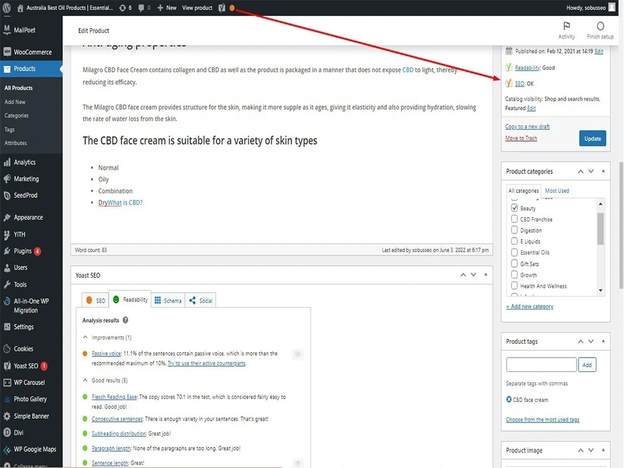
Task: Open the Analysis results help icon
Action: (125, 320)
